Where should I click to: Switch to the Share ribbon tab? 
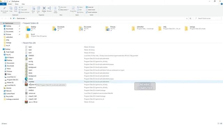17,4
